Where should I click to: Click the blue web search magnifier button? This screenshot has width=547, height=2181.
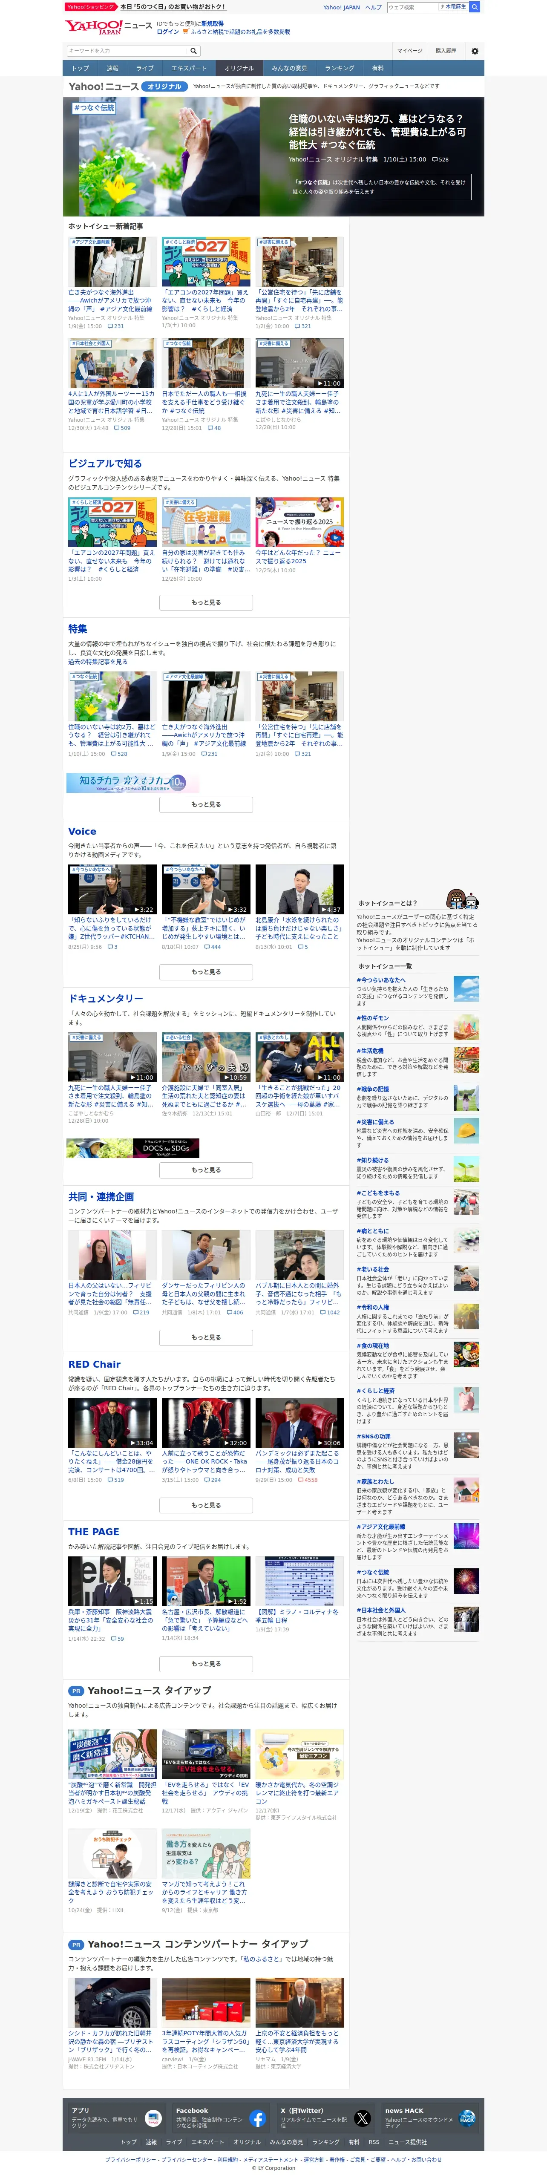[475, 7]
